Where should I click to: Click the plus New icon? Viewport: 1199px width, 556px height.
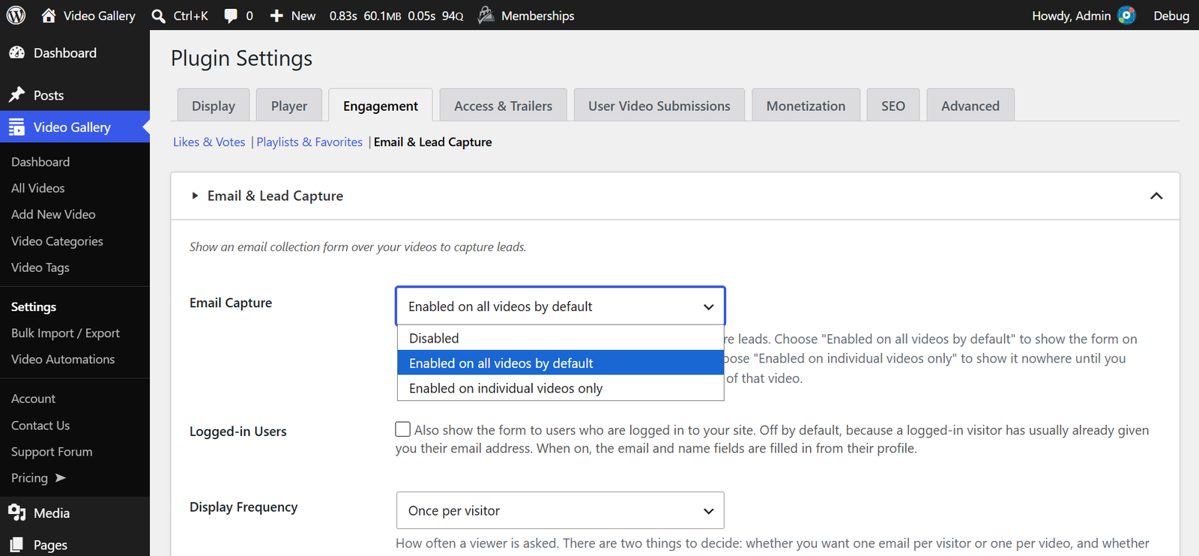tap(277, 16)
